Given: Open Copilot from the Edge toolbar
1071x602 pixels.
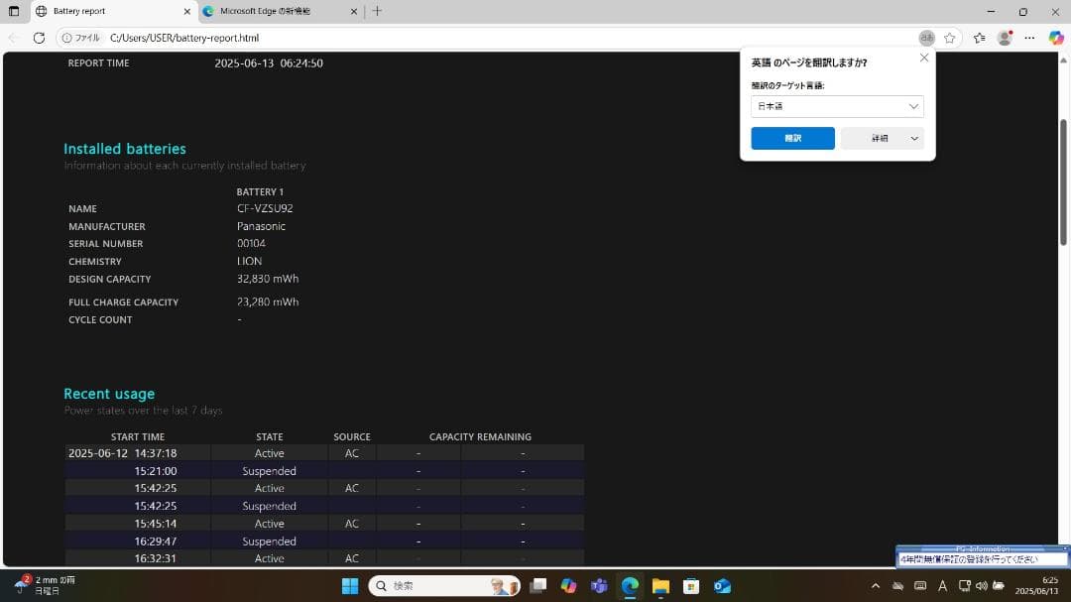Looking at the screenshot, I should click(x=1054, y=38).
